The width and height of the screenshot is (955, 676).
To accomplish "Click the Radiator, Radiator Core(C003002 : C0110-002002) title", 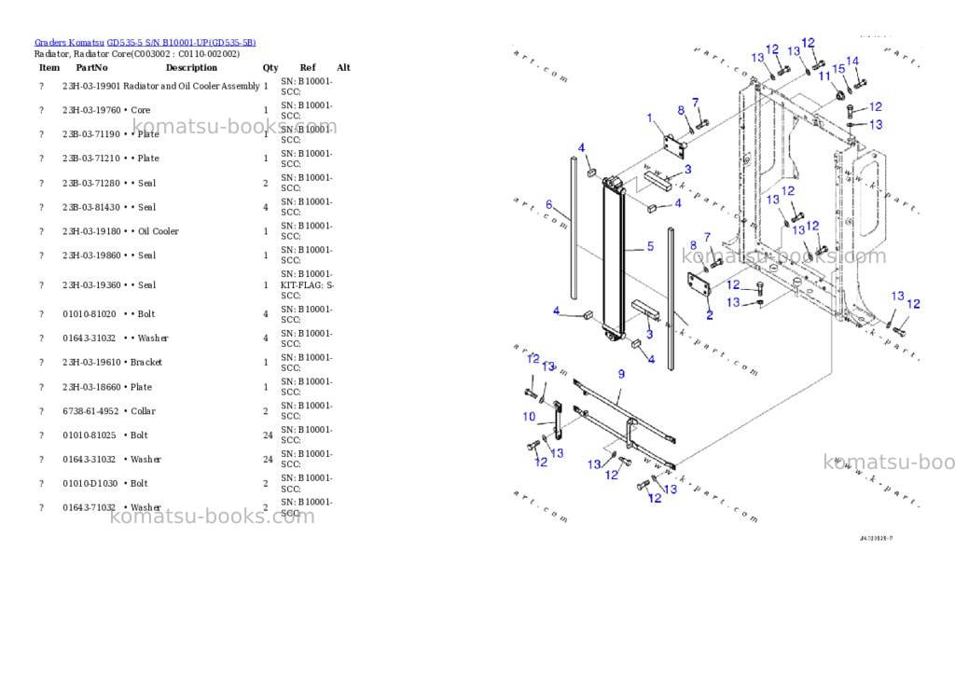I will click(x=137, y=54).
